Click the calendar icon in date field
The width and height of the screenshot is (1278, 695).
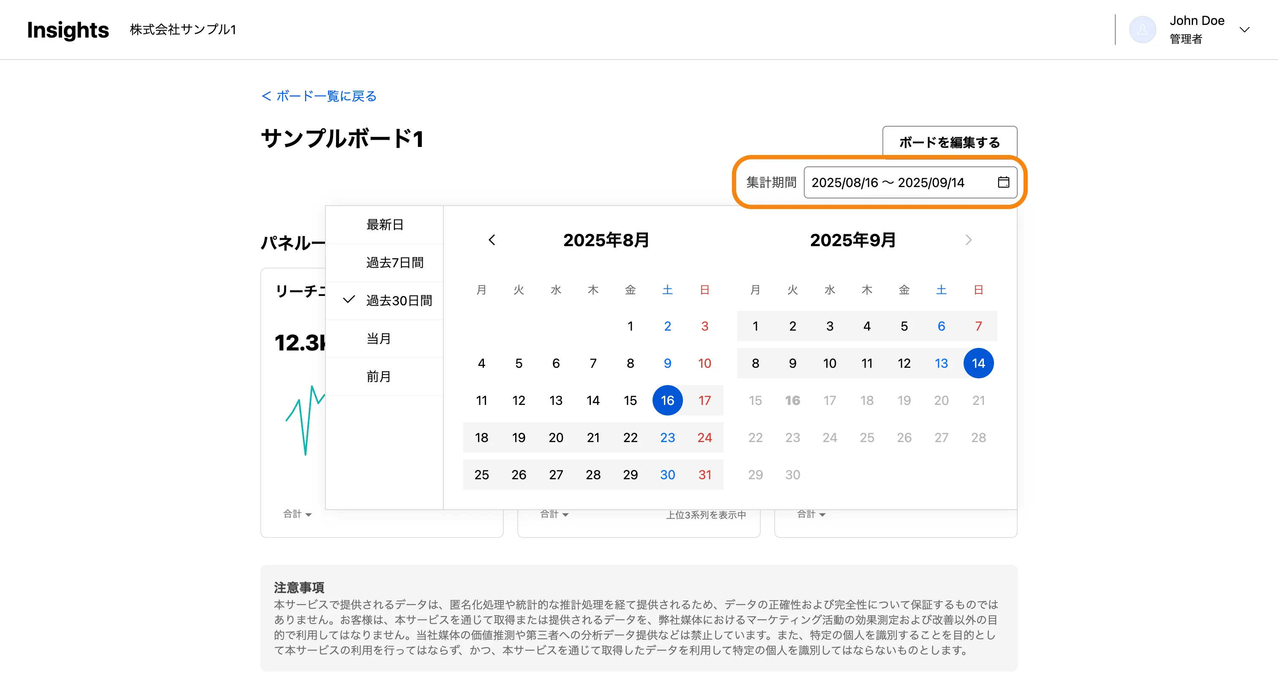[x=1003, y=182]
